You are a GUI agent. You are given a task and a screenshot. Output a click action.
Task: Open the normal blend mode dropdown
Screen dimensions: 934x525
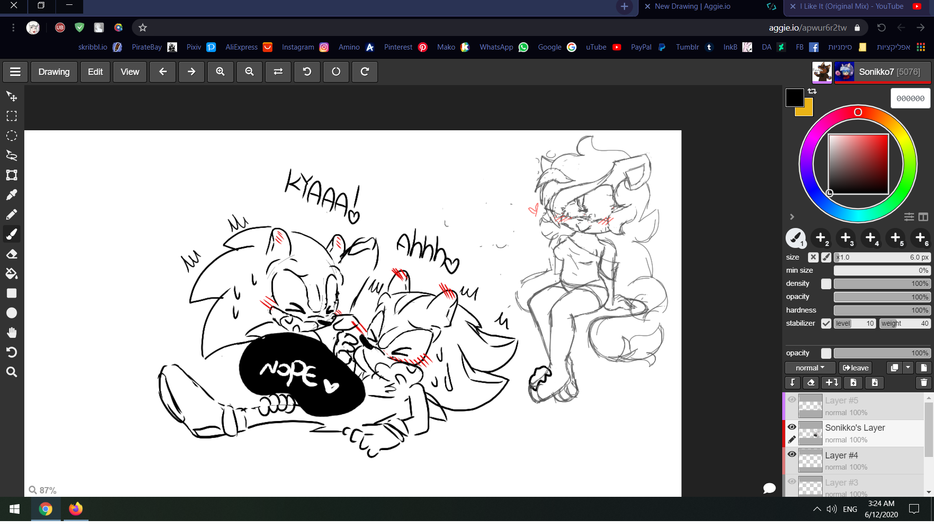point(810,368)
